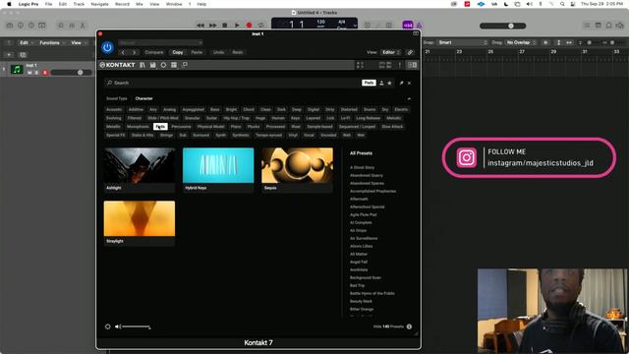Click the Kontakt logo
Image resolution: width=629 pixels, height=354 pixels.
(x=118, y=65)
